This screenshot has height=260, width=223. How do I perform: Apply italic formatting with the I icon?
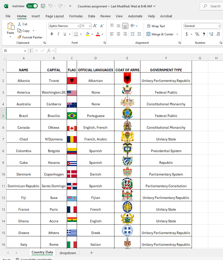(x=58, y=34)
